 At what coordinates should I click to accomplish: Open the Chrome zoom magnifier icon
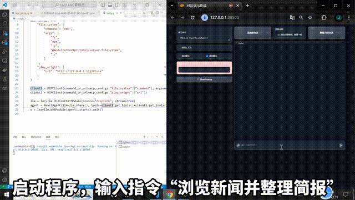pos(301,17)
